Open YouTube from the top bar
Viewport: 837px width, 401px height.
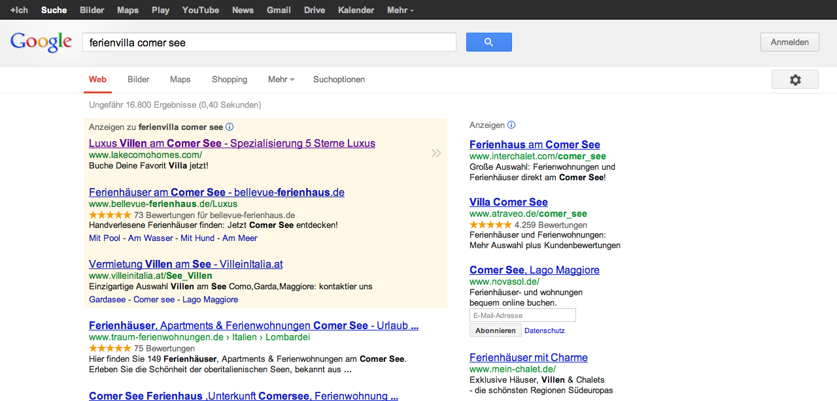coord(200,10)
